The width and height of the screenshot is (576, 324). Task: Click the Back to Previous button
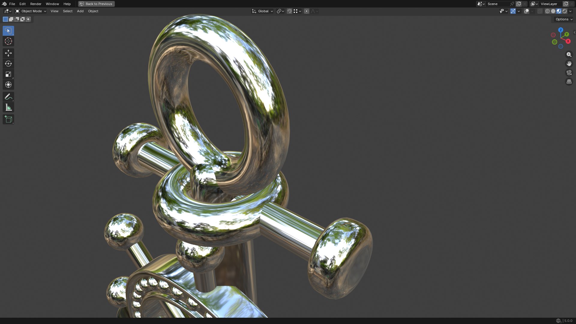click(96, 4)
